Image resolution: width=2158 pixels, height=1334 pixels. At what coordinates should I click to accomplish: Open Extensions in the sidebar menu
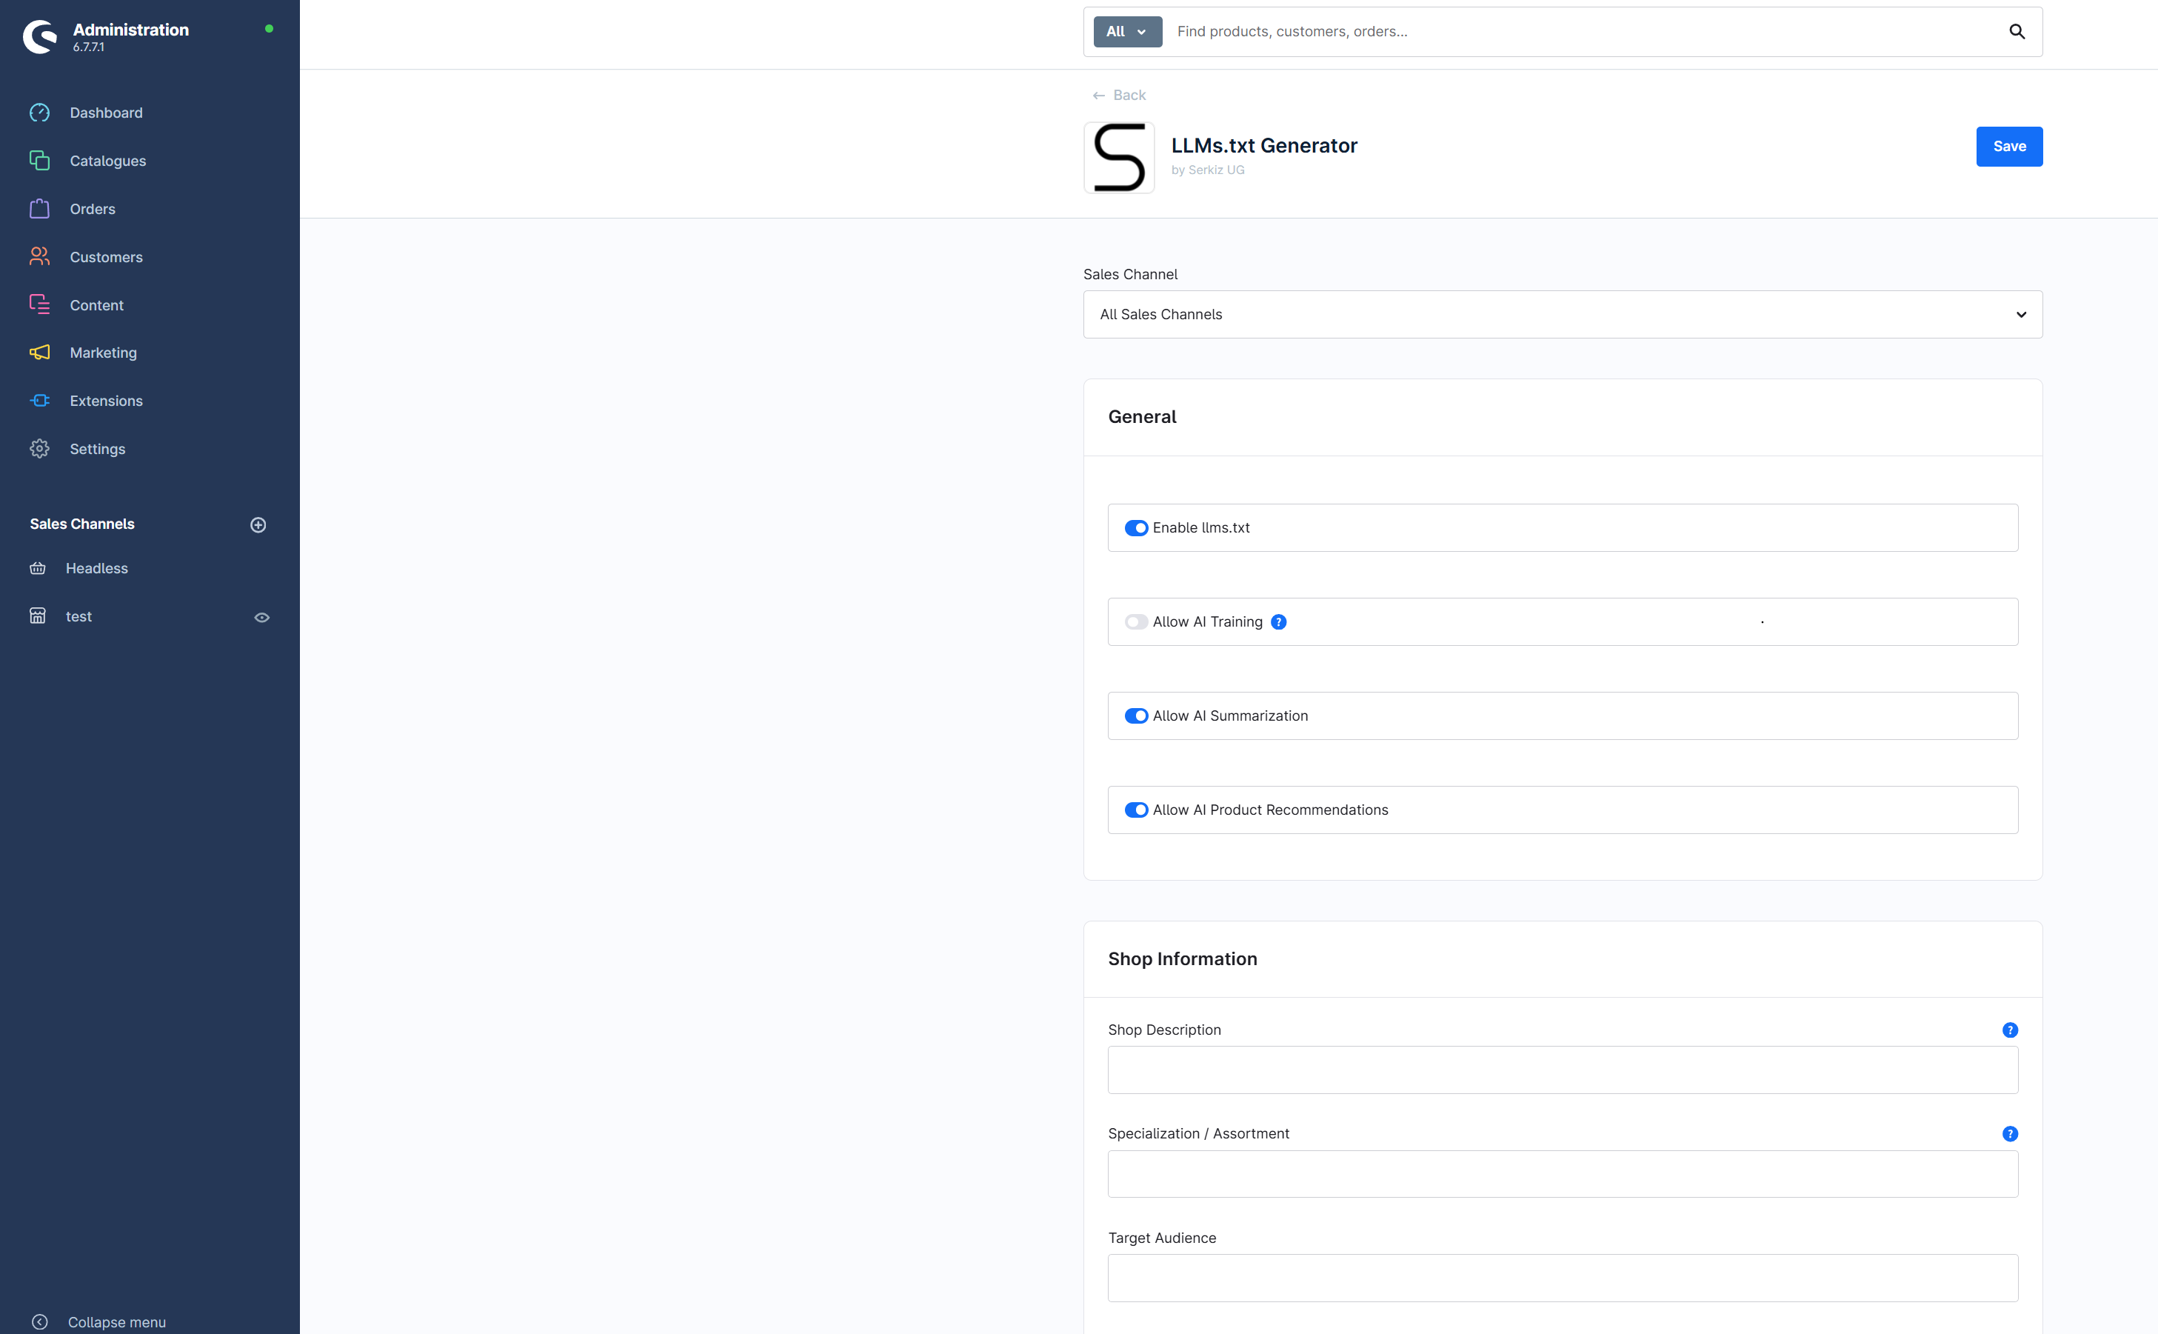tap(106, 401)
